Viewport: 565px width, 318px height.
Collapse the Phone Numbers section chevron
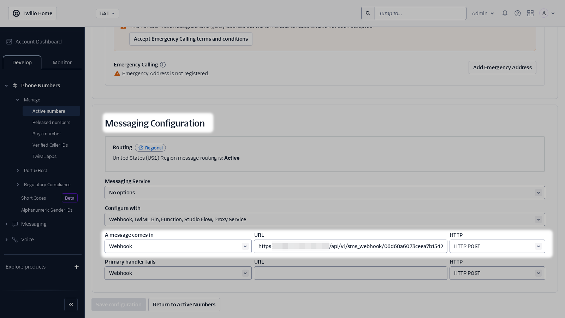point(6,86)
